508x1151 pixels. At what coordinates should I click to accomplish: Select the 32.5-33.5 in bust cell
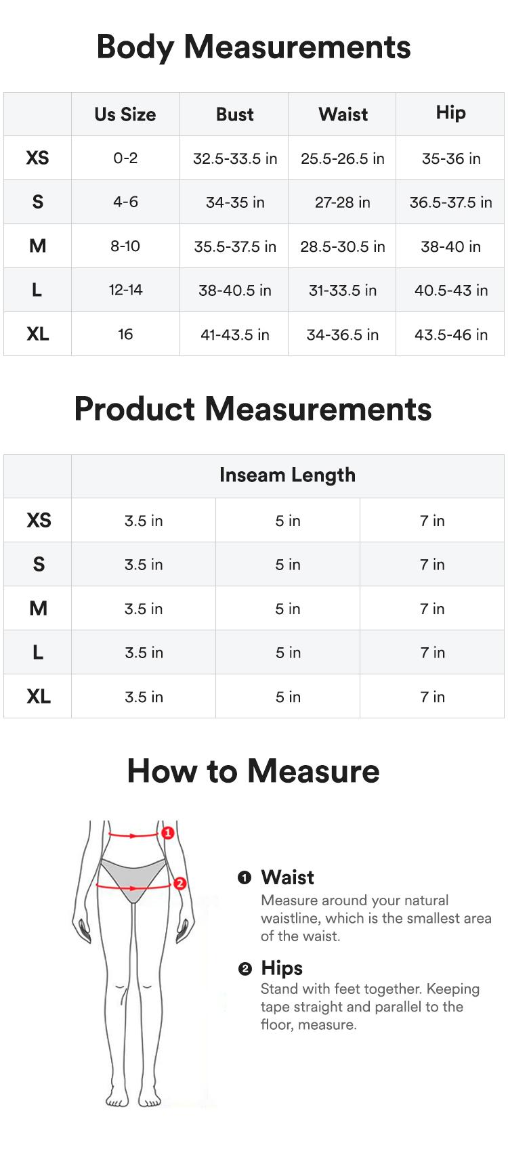(234, 158)
